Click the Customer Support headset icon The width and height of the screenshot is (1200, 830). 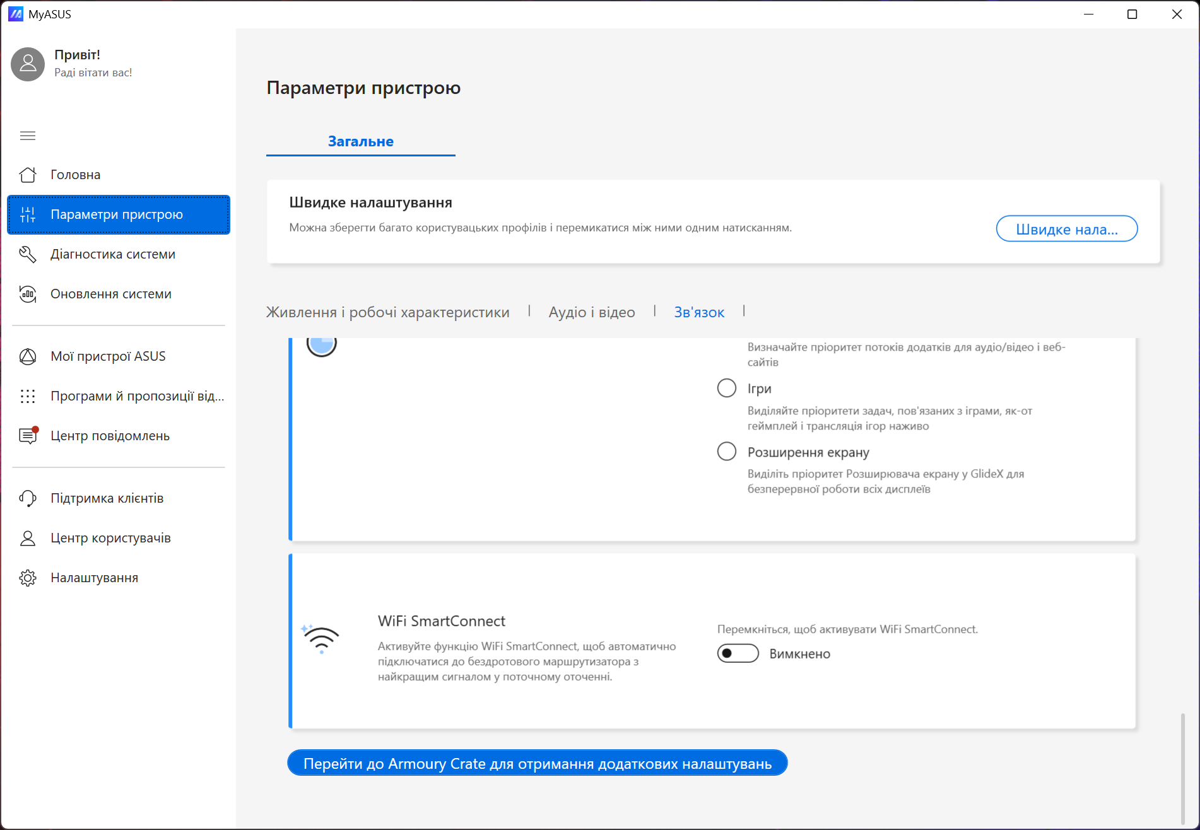pos(28,498)
